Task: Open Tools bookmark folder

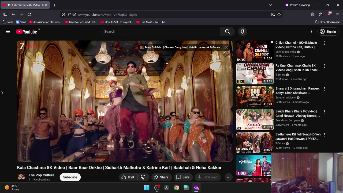Action: [8, 22]
